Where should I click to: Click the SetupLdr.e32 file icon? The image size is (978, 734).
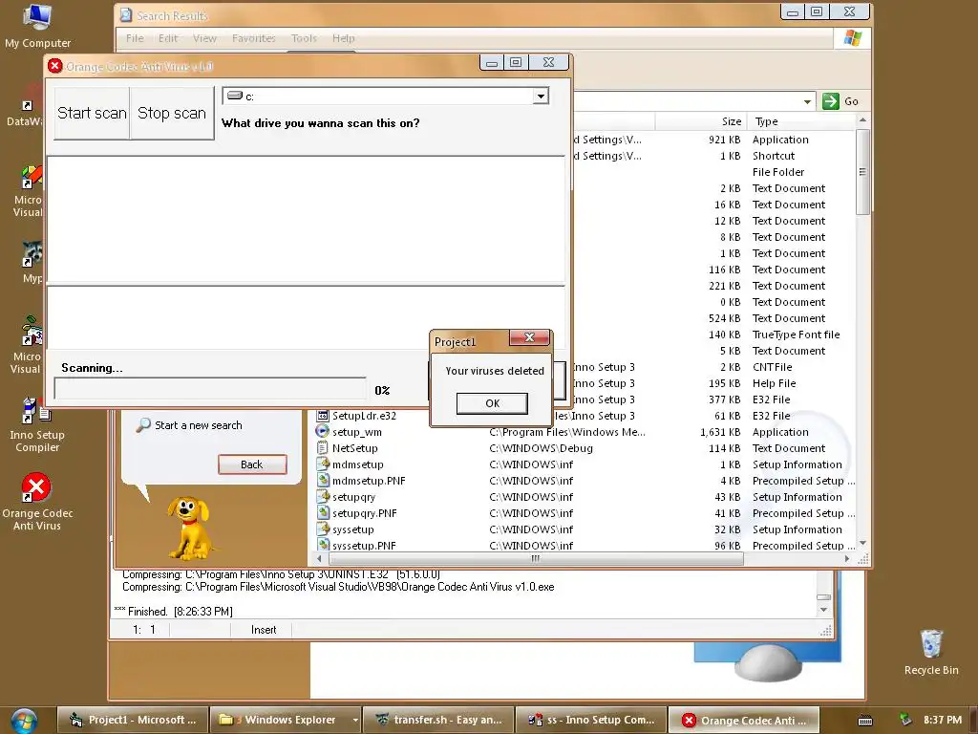pos(323,416)
